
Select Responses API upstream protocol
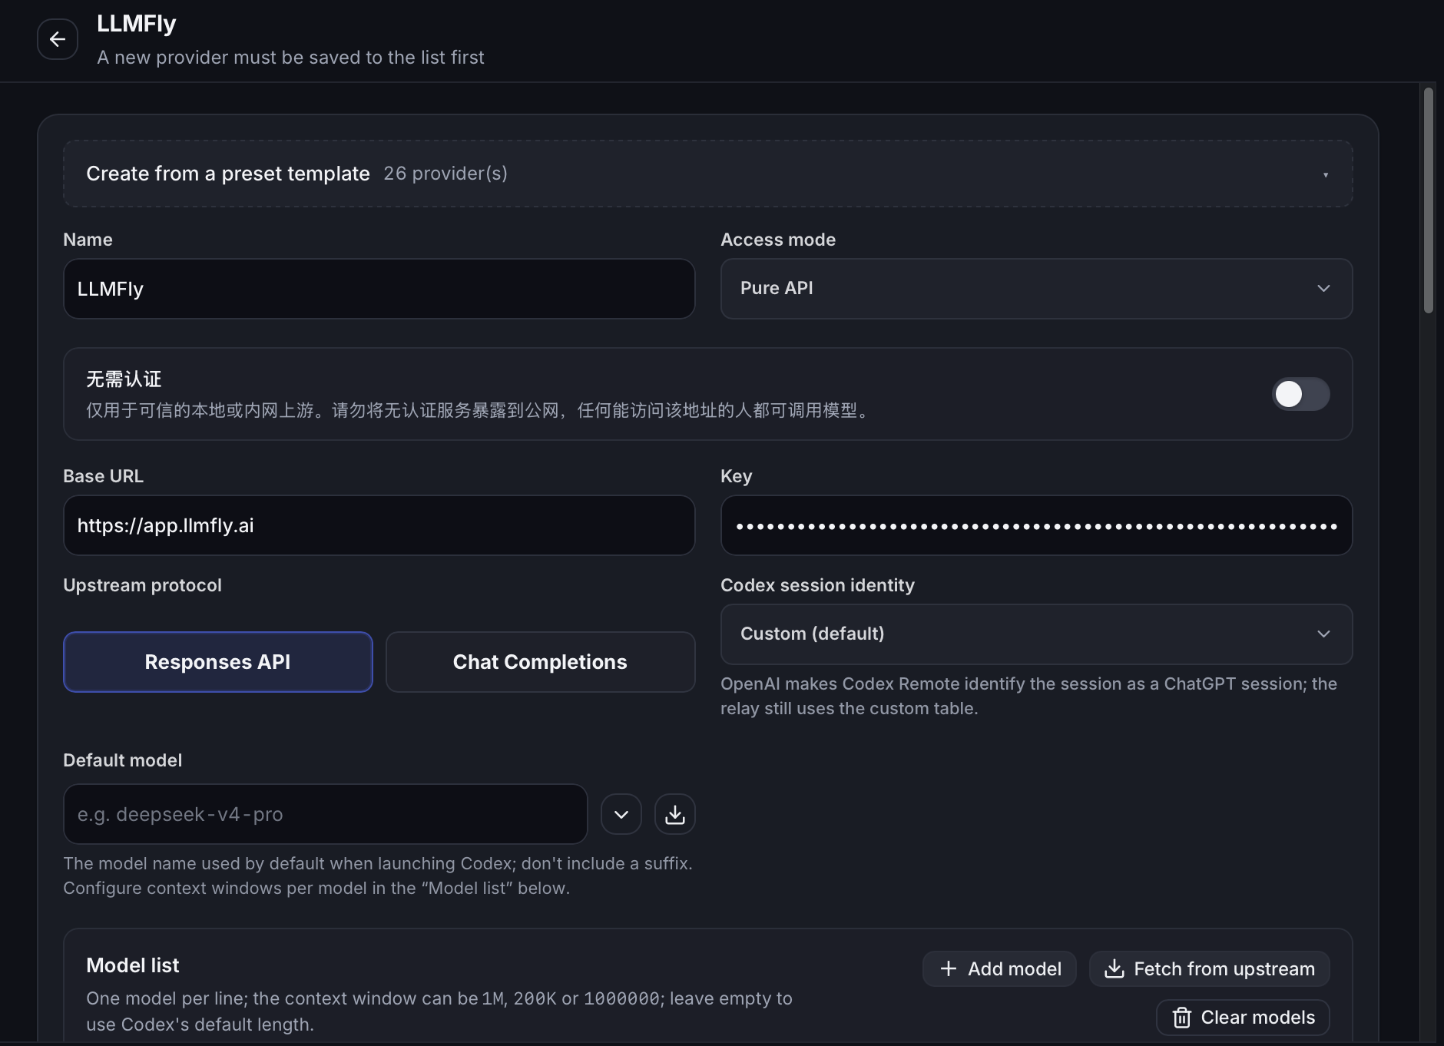click(x=218, y=662)
